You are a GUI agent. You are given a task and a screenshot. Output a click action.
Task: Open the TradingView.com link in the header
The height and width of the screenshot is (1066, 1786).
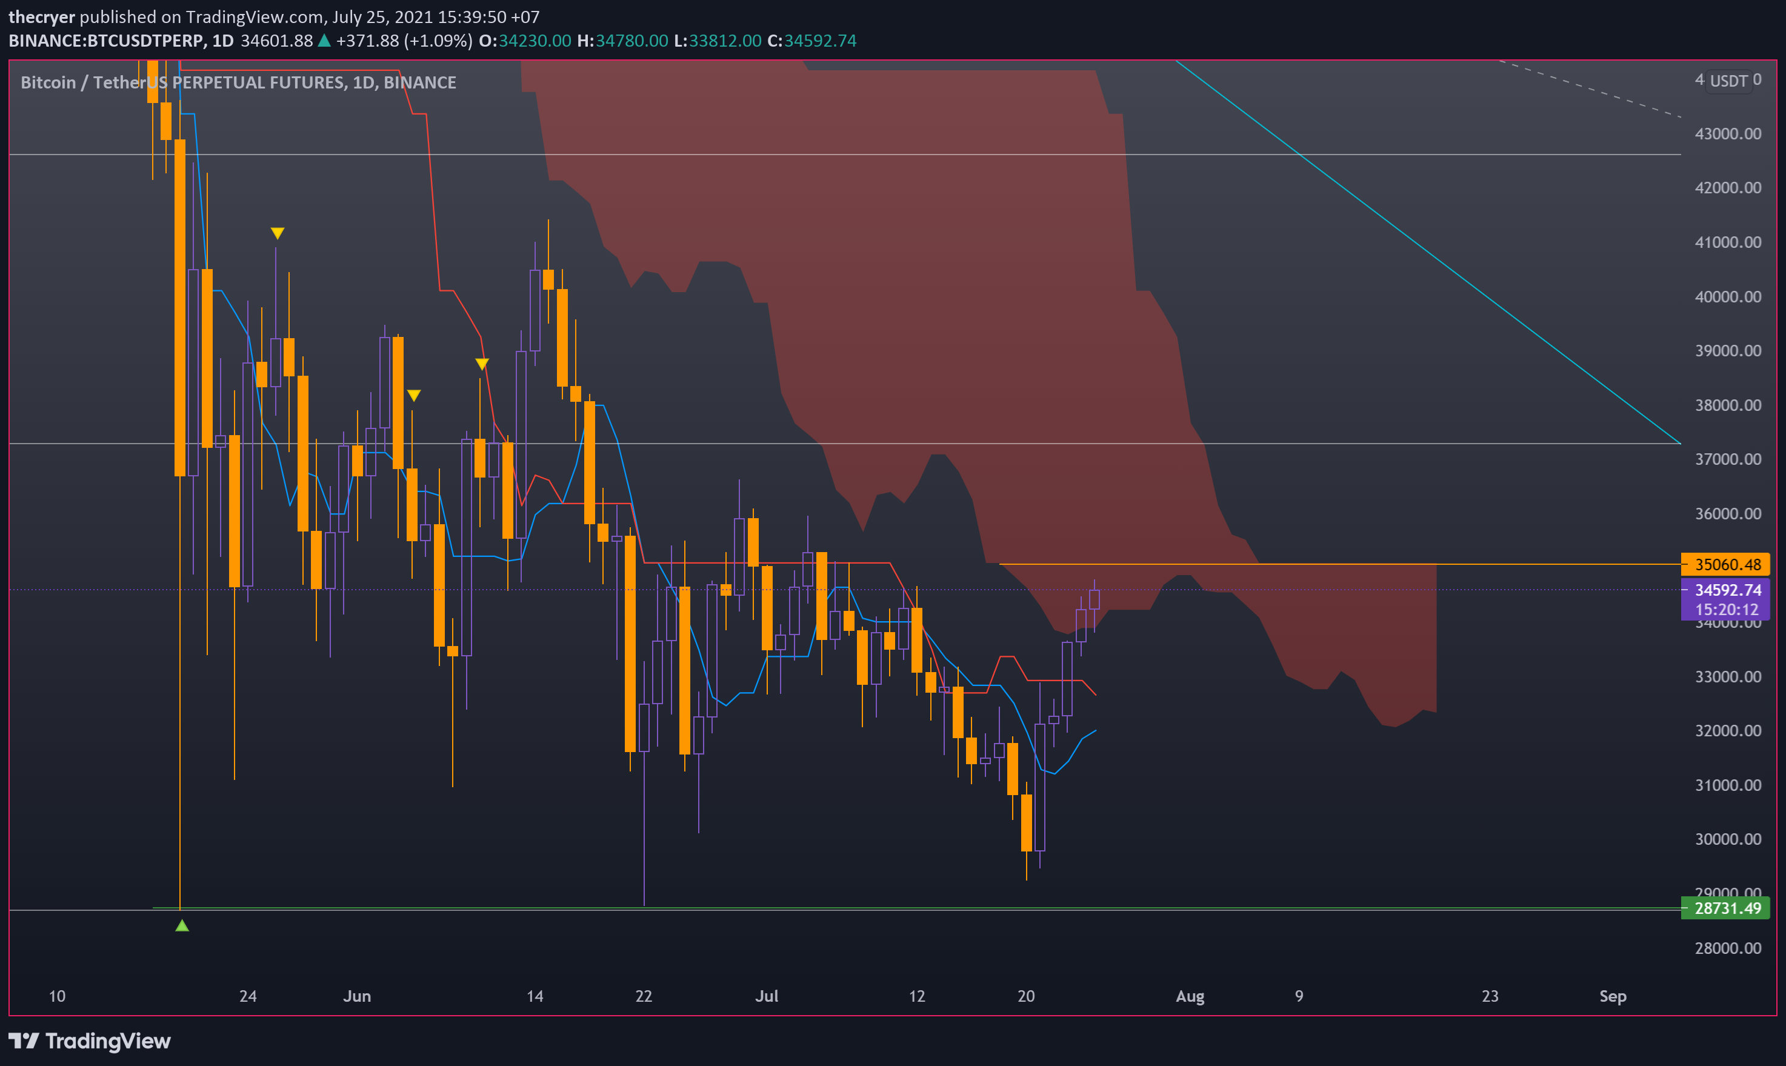[253, 16]
